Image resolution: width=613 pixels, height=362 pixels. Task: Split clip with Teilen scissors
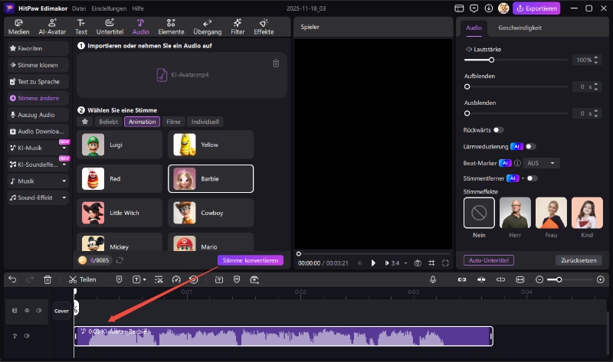(82, 279)
